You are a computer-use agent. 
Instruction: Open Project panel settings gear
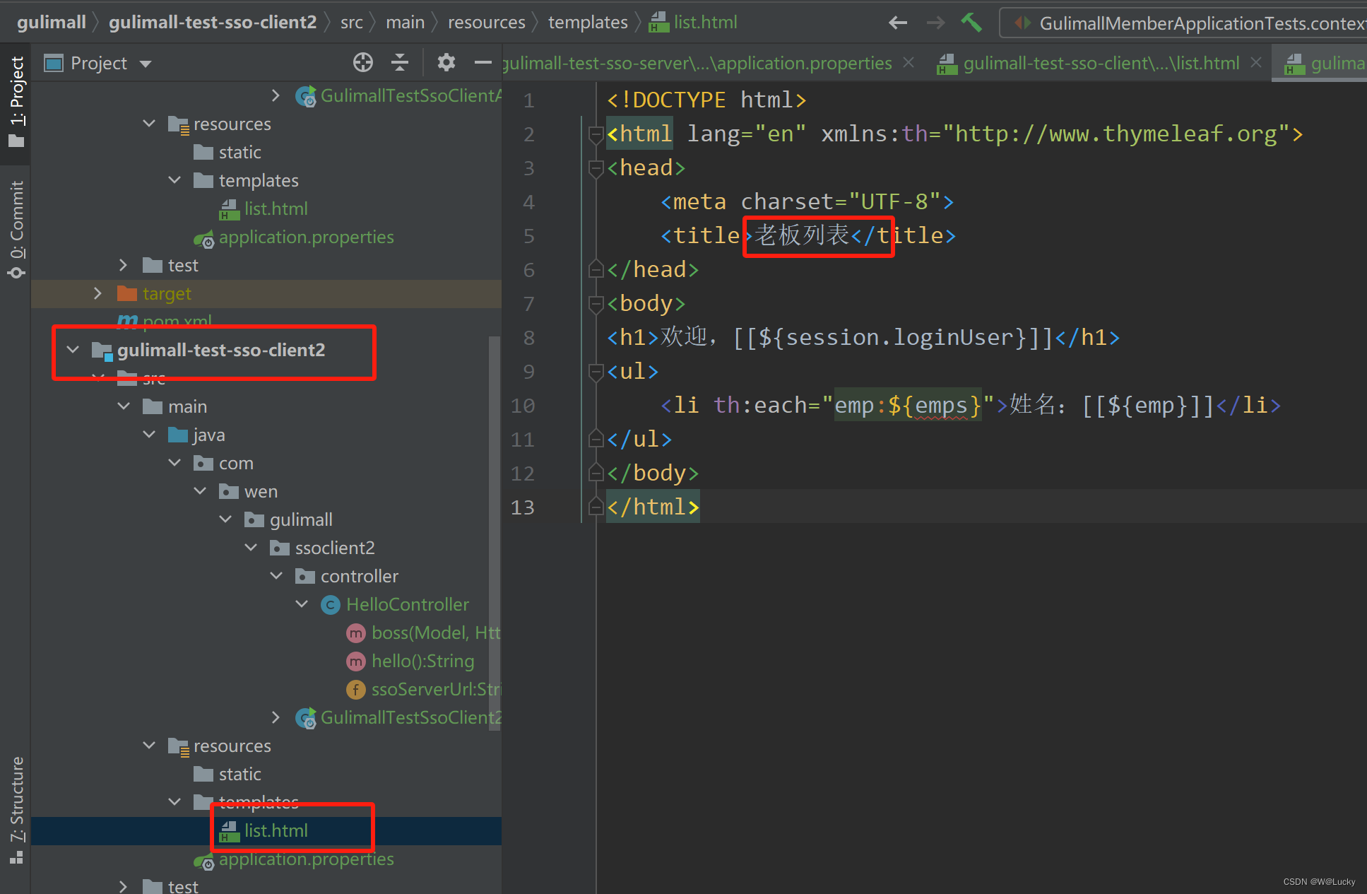point(446,63)
